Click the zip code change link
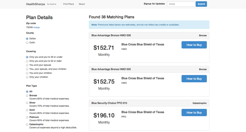This screenshot has height=132, width=246. pyautogui.click(x=36, y=27)
